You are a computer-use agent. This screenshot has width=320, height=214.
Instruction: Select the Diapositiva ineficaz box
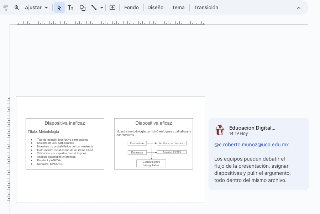pyautogui.click(x=65, y=123)
